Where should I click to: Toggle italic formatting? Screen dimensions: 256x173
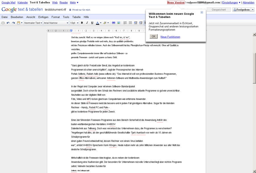click(x=87, y=23)
